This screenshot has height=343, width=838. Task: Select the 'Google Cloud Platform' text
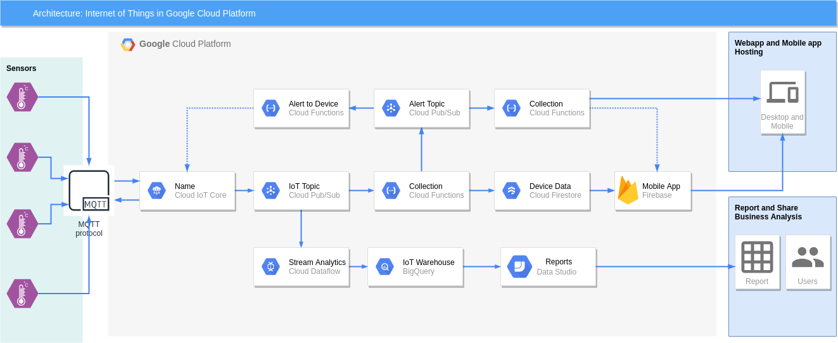coord(185,44)
